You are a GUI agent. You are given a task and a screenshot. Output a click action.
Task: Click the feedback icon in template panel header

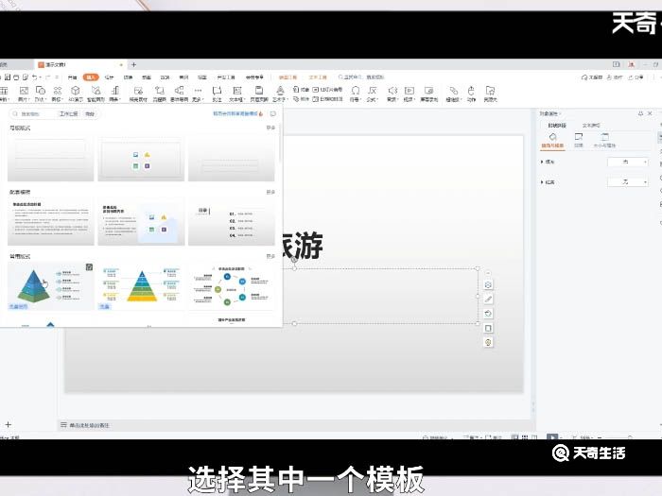[273, 114]
